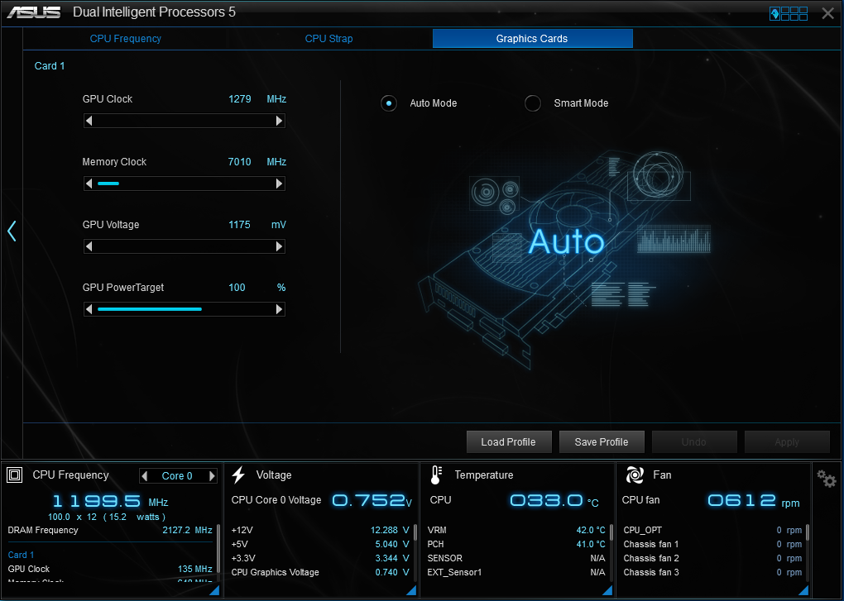
Task: Click the 1199.5 MHz frequency readout
Action: pyautogui.click(x=110, y=502)
